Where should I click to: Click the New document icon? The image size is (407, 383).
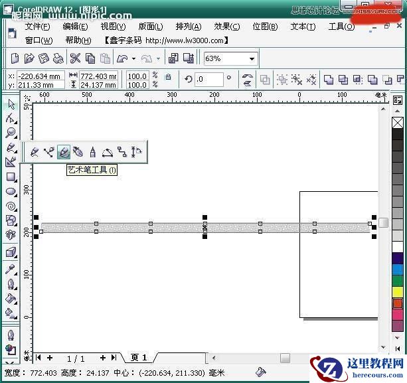[x=15, y=58]
